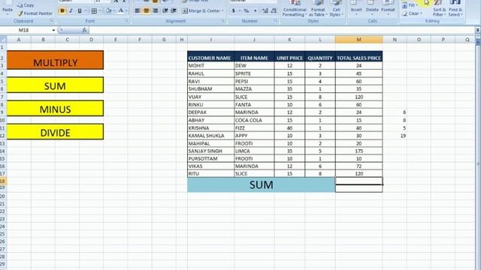Click the Fill icon in Editing group
The width and height of the screenshot is (481, 270).
[x=404, y=5]
